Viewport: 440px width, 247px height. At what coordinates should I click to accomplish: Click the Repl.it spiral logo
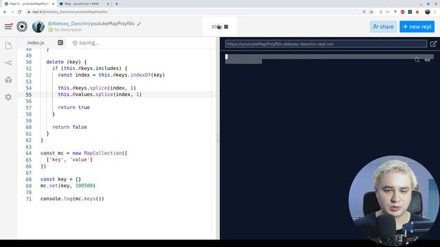[22, 27]
